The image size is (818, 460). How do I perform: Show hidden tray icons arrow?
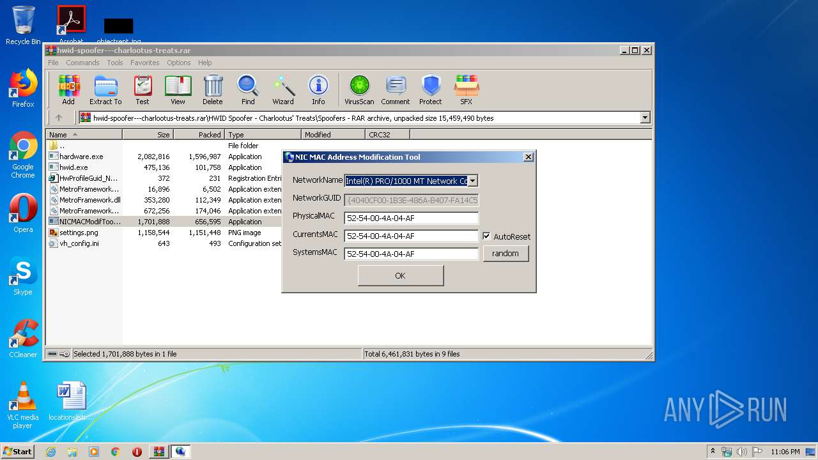point(713,452)
